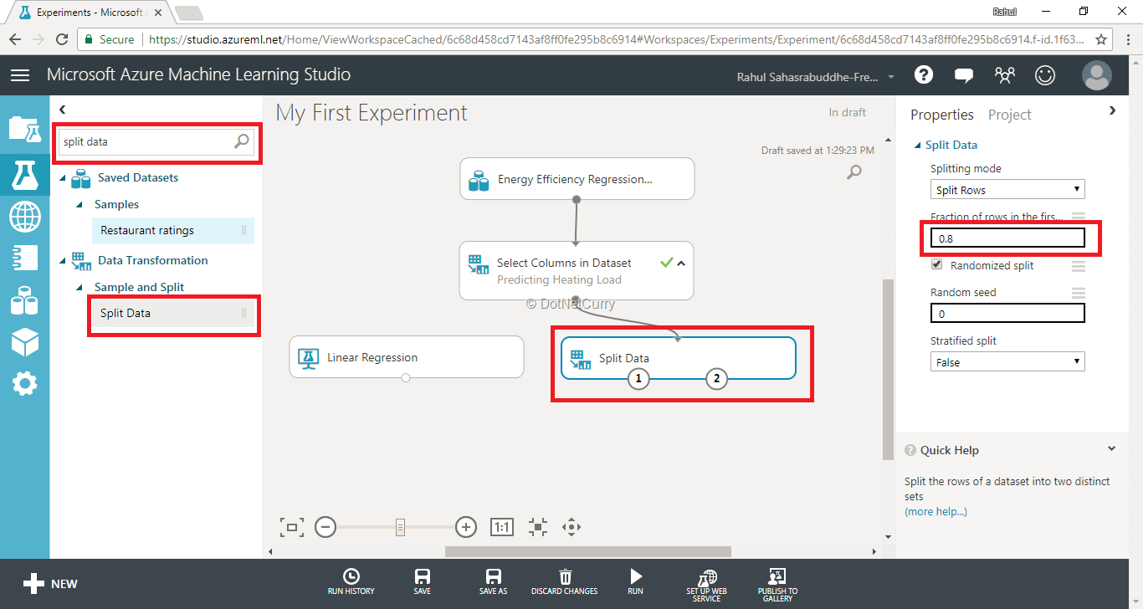This screenshot has height=609, width=1143.
Task: Click Run History in bottom bar
Action: click(351, 581)
